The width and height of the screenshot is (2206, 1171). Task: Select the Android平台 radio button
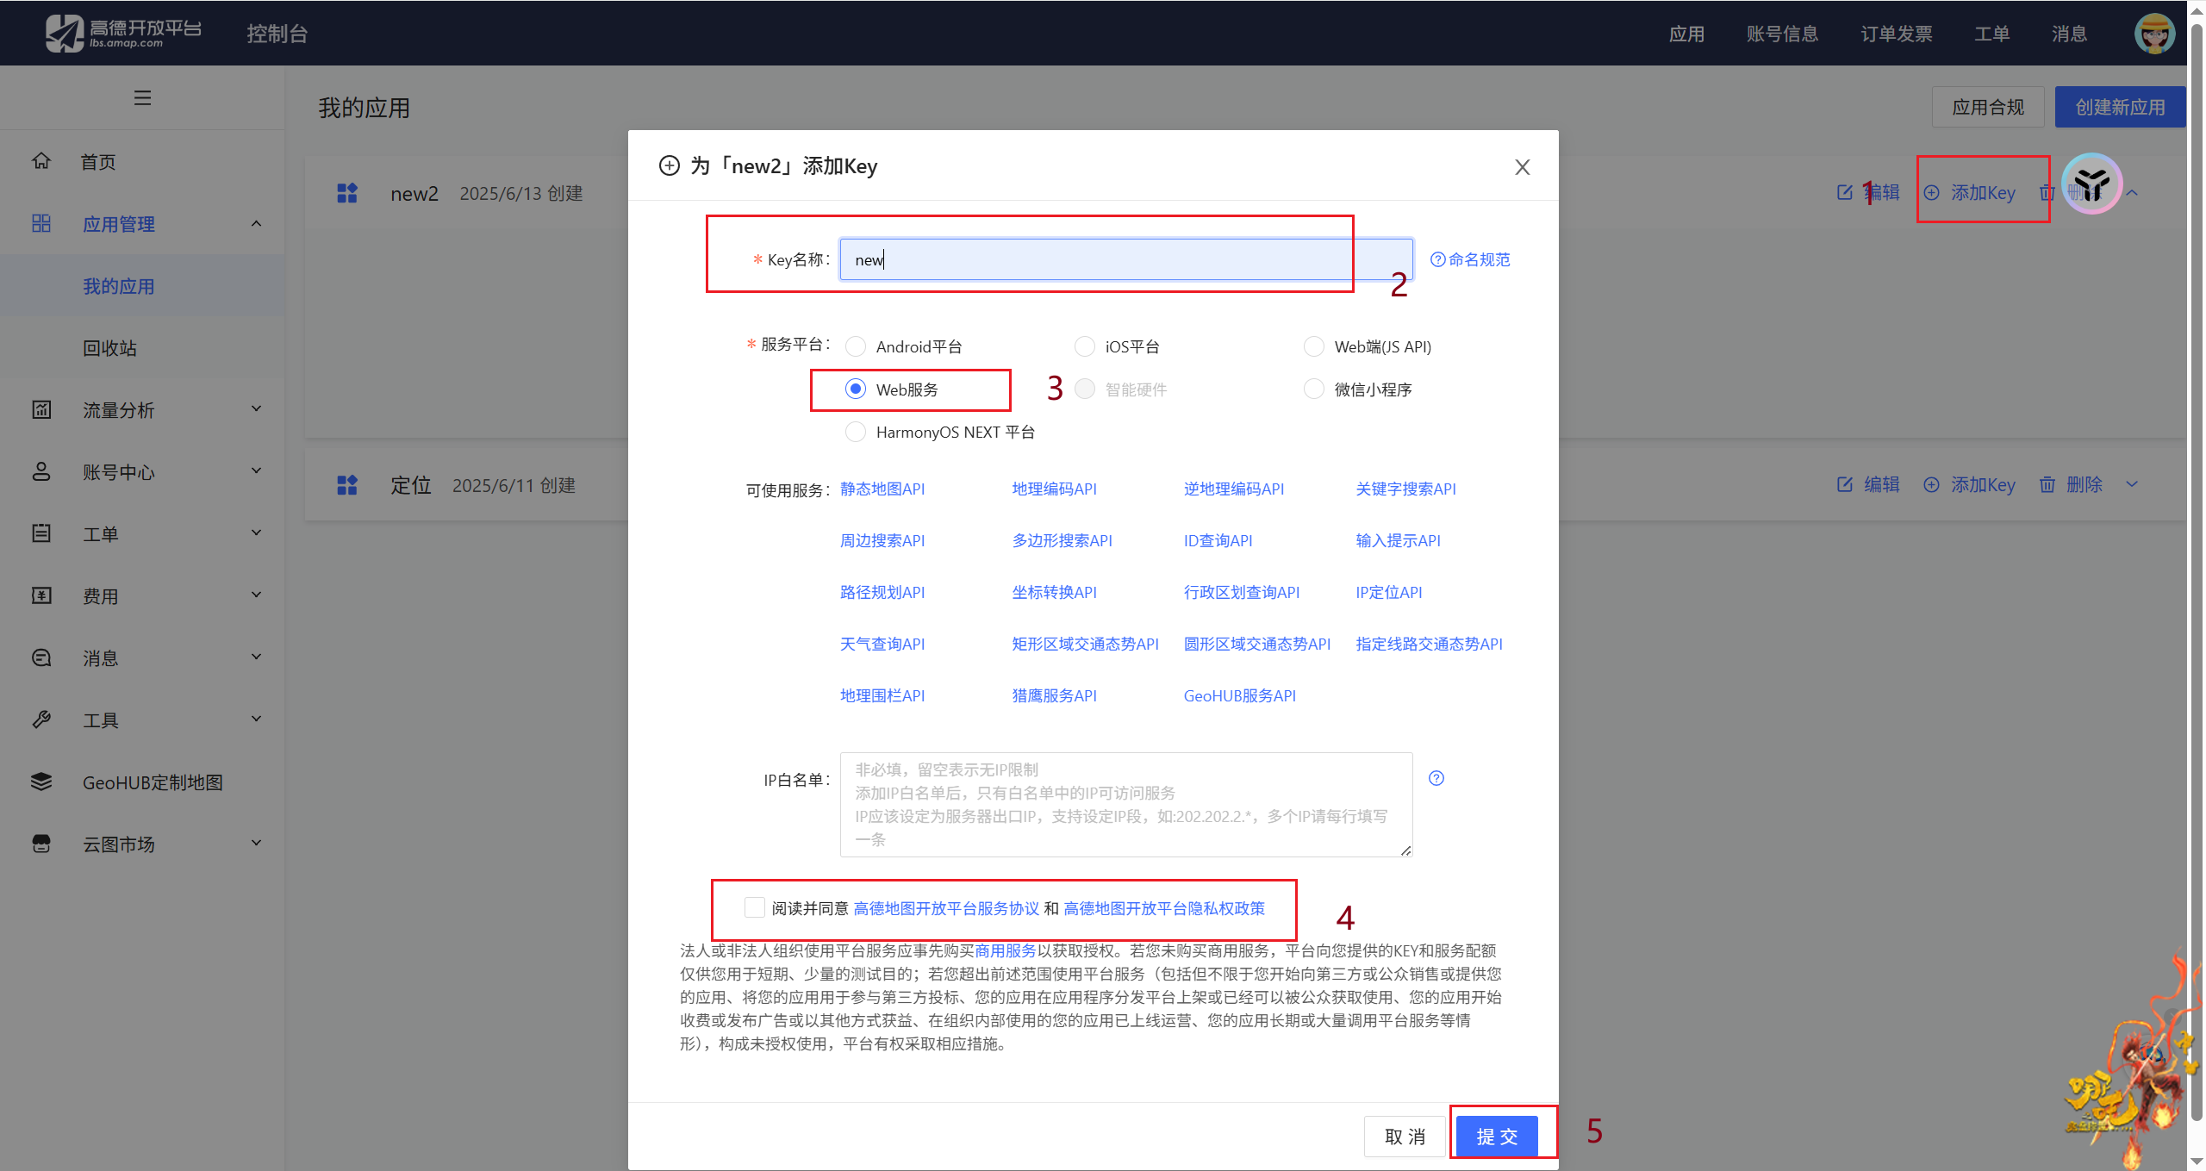tap(856, 346)
